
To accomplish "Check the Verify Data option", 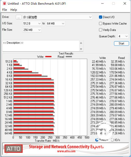I will pyautogui.click(x=101, y=30).
